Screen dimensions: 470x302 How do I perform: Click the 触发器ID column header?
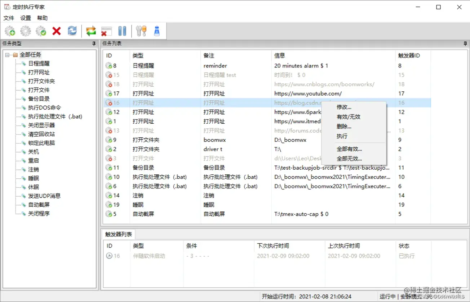[x=413, y=56]
